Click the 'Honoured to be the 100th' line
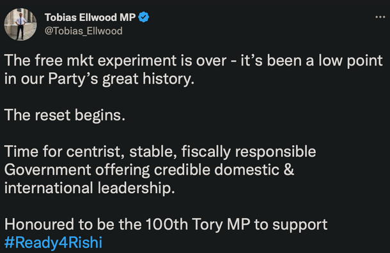 pyautogui.click(x=166, y=224)
